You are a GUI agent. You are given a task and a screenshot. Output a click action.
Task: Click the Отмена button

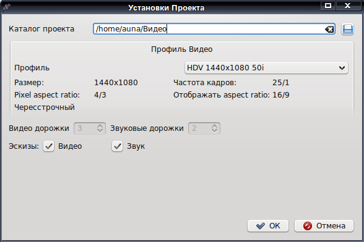tap(324, 226)
